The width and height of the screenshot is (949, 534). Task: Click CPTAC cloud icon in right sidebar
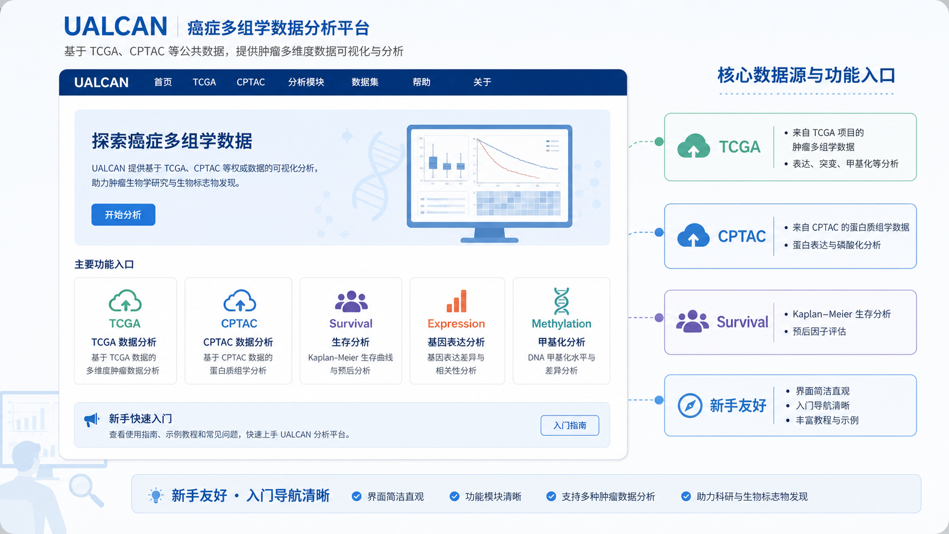pyautogui.click(x=694, y=236)
